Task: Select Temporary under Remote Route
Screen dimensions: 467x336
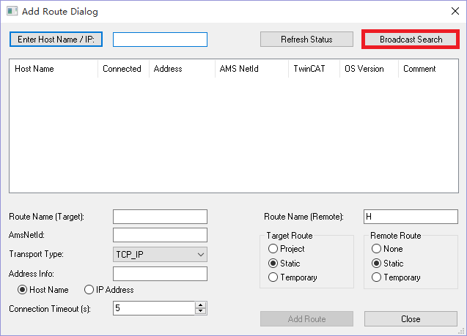Action: [x=378, y=277]
